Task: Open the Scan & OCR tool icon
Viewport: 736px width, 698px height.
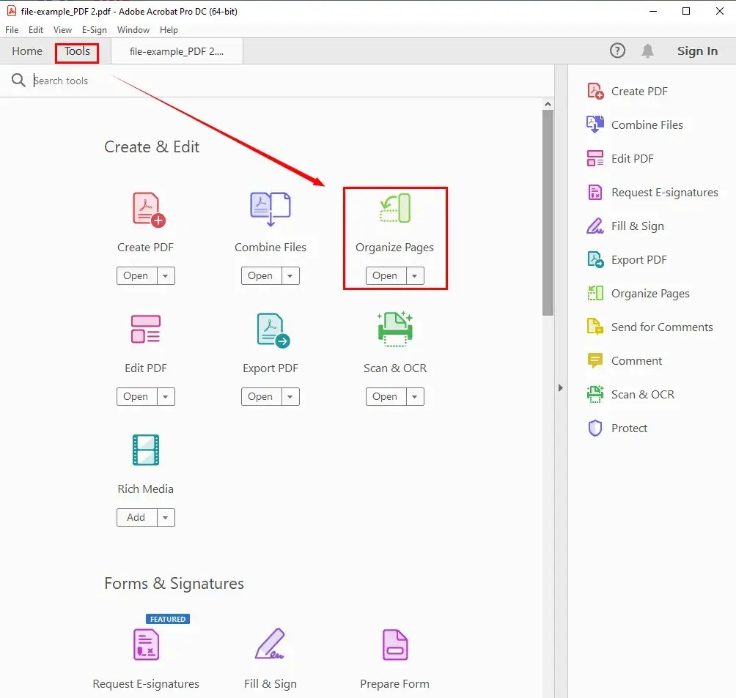Action: click(x=394, y=329)
